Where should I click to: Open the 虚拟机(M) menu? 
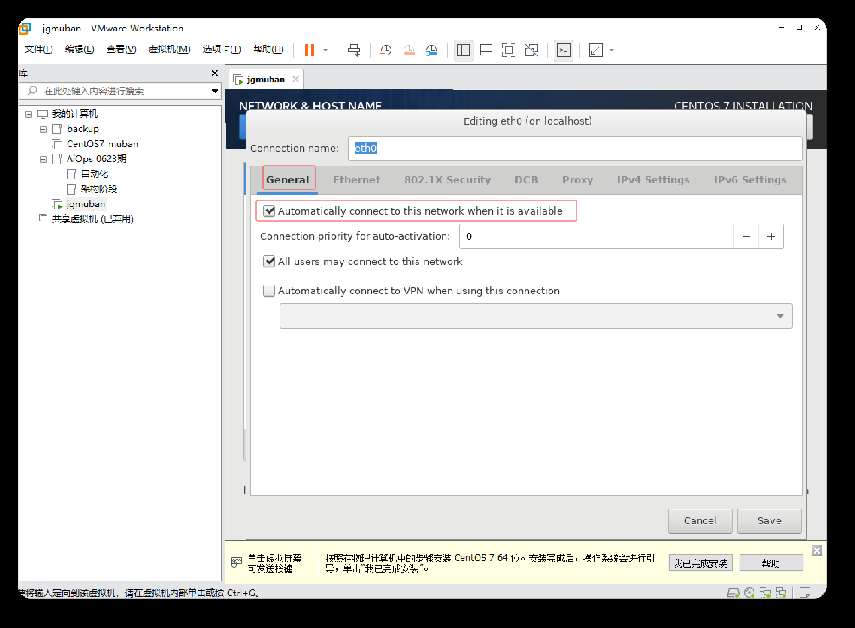click(x=169, y=49)
